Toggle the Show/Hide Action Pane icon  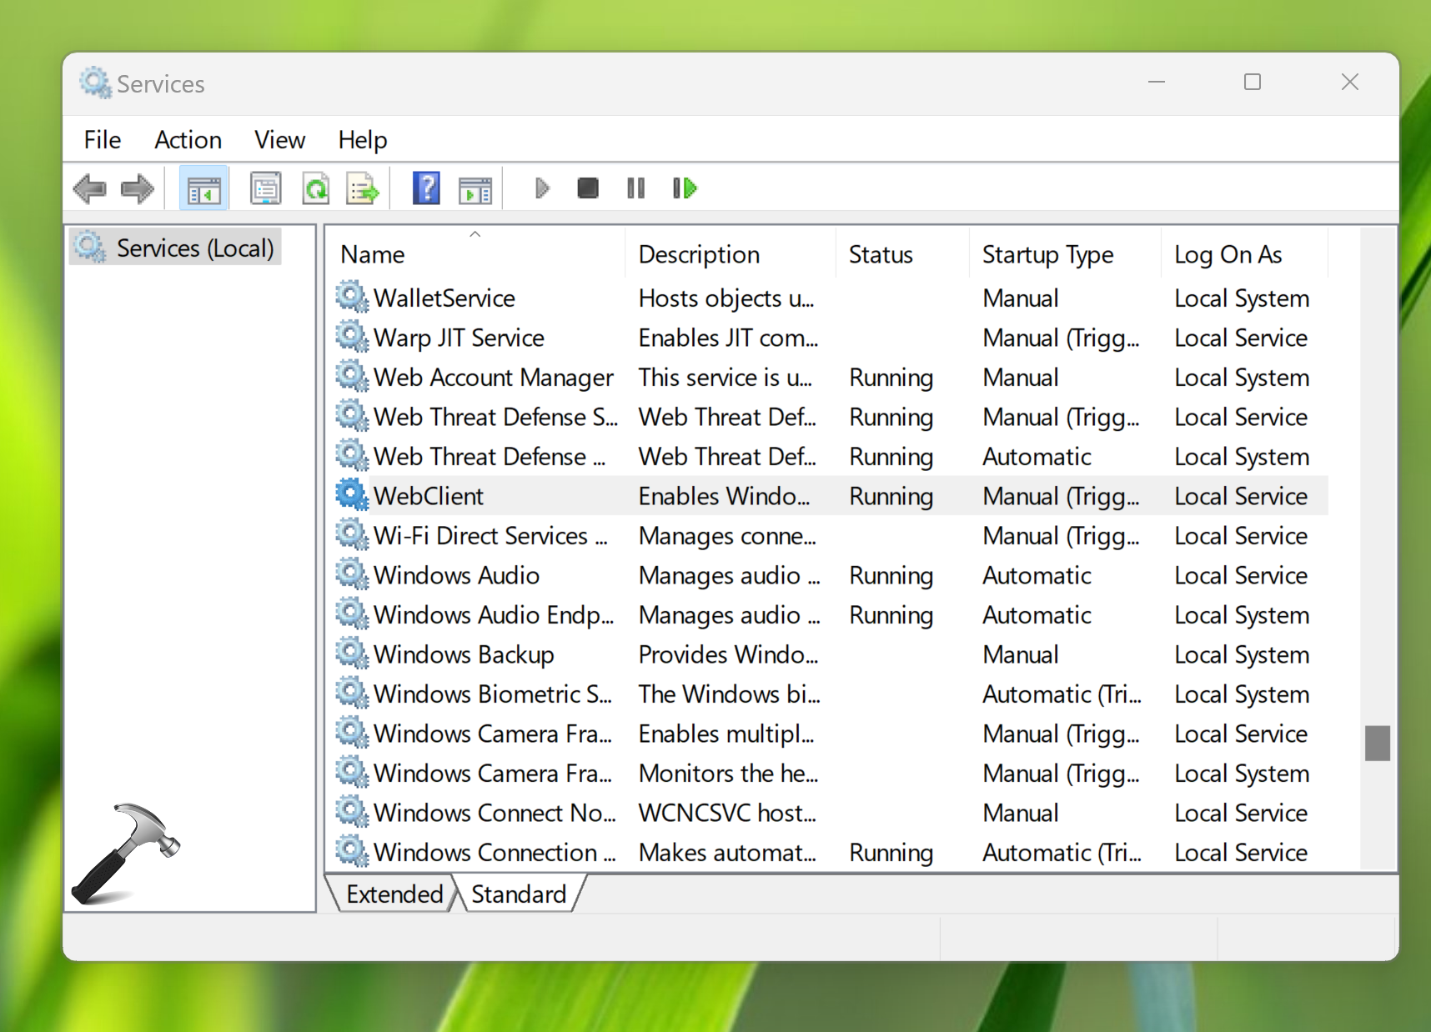tap(475, 189)
